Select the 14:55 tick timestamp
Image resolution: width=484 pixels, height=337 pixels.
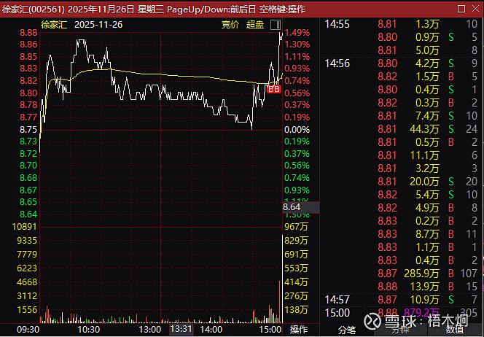[337, 24]
